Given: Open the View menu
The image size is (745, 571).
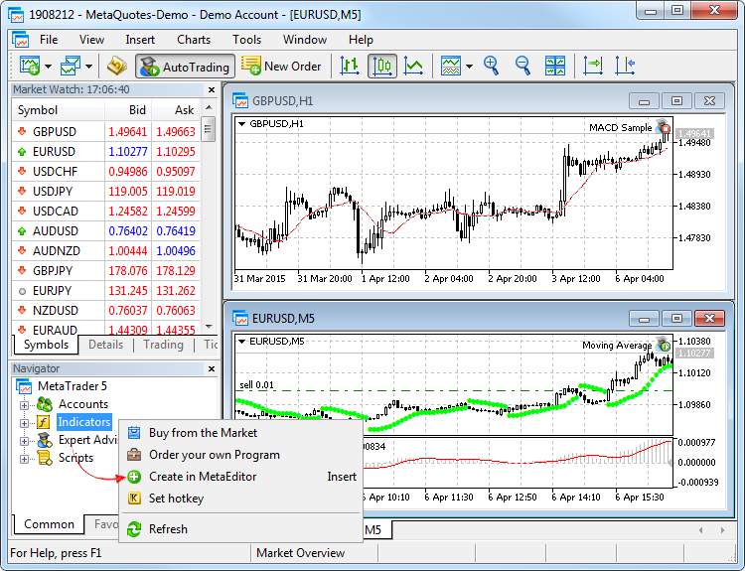Looking at the screenshot, I should point(91,40).
